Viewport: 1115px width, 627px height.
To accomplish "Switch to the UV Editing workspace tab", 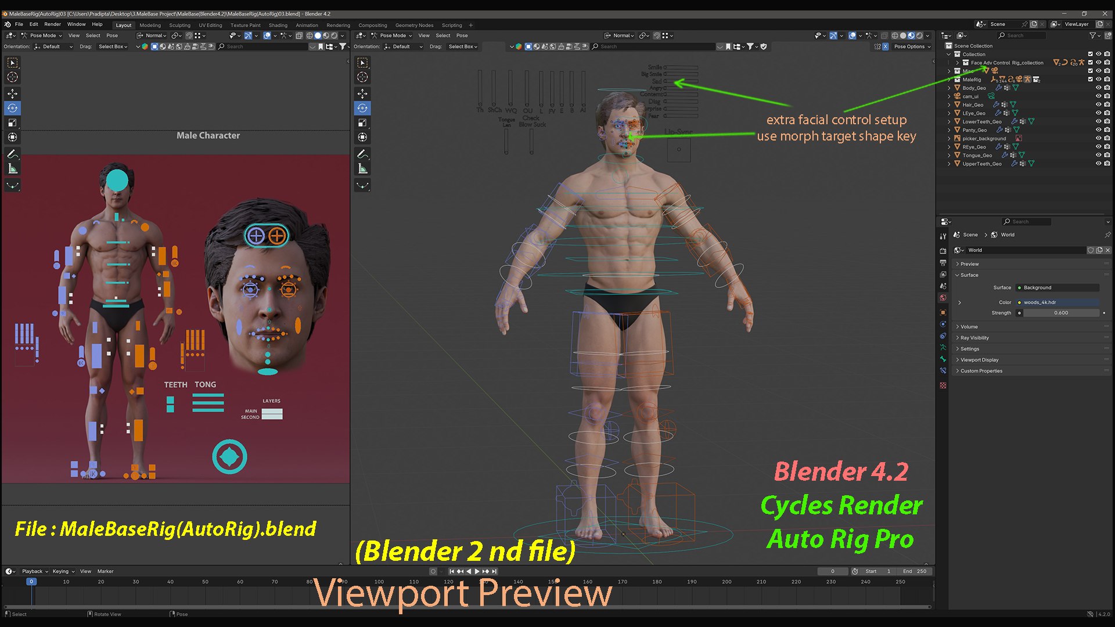I will pyautogui.click(x=210, y=25).
